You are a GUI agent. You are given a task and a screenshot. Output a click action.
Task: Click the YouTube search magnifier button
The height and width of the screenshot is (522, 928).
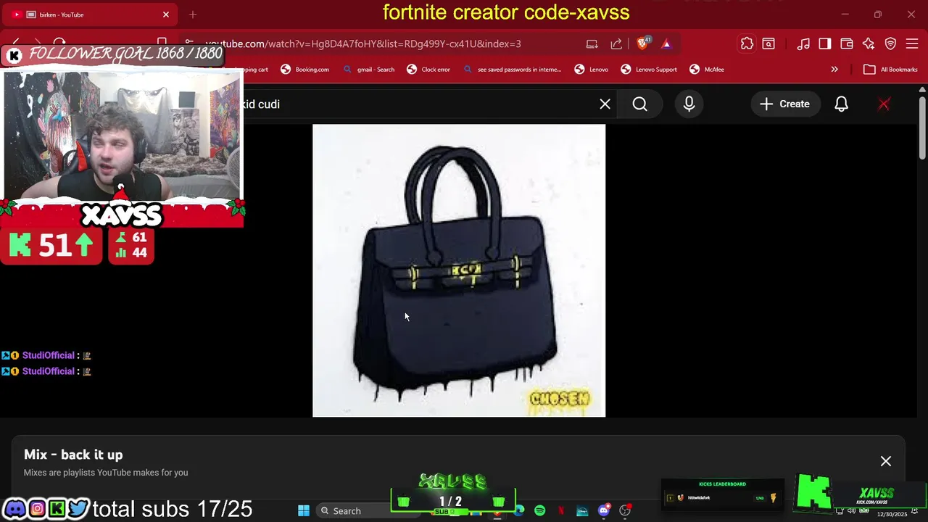point(639,104)
